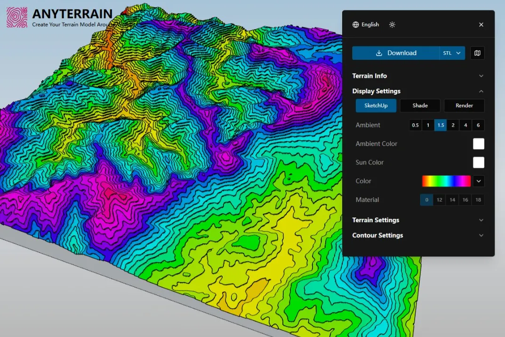Click the Download arrow icon

379,53
